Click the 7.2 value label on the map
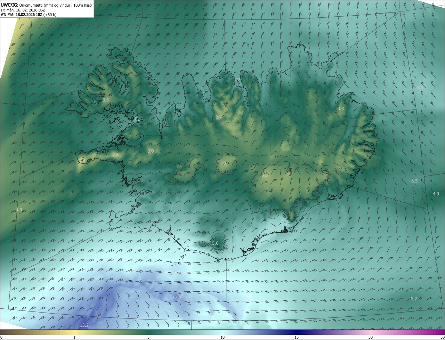Viewport: 445px width, 340px height. tap(237, 80)
